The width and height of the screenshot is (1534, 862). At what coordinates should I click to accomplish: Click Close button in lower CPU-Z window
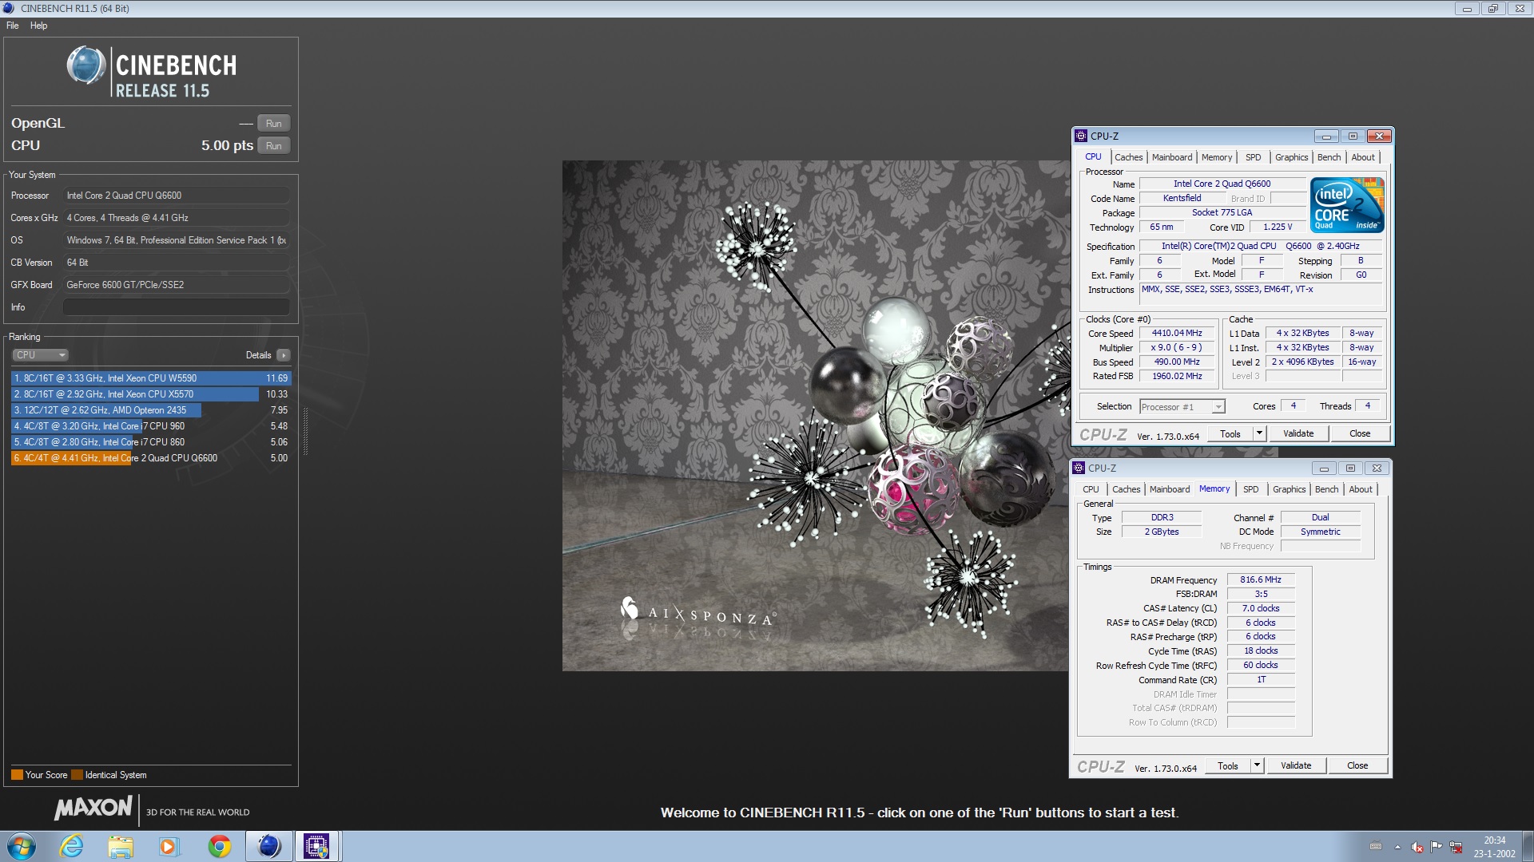tap(1357, 766)
